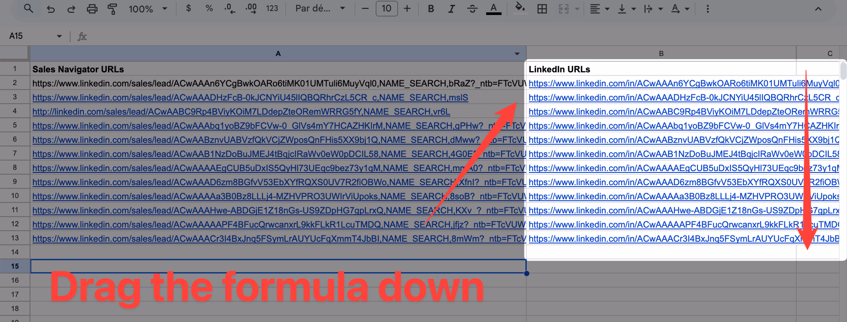Open the zoom level dropdown

coord(148,9)
